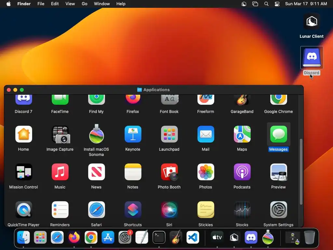Open the File menu
The image size is (333, 250).
point(41,4)
